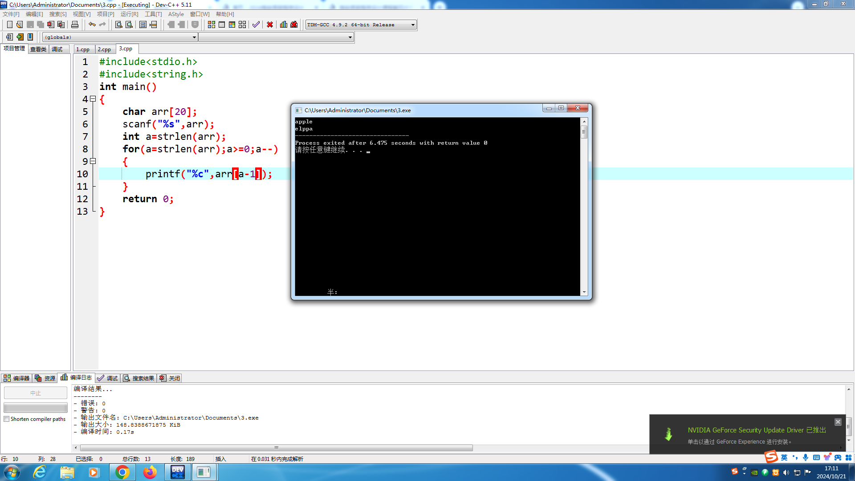The image size is (855, 481).
Task: Collapse the main function fold at line 4
Action: (93, 99)
